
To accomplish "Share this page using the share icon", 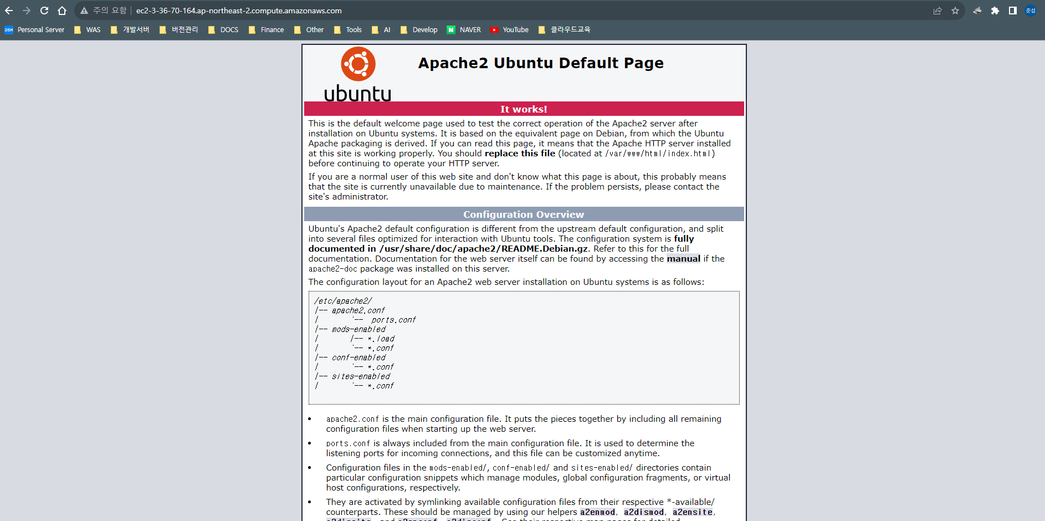I will tap(937, 11).
